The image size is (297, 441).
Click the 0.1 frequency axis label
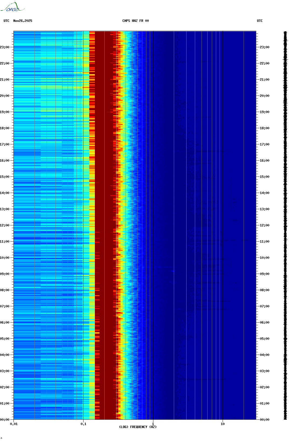point(83,424)
